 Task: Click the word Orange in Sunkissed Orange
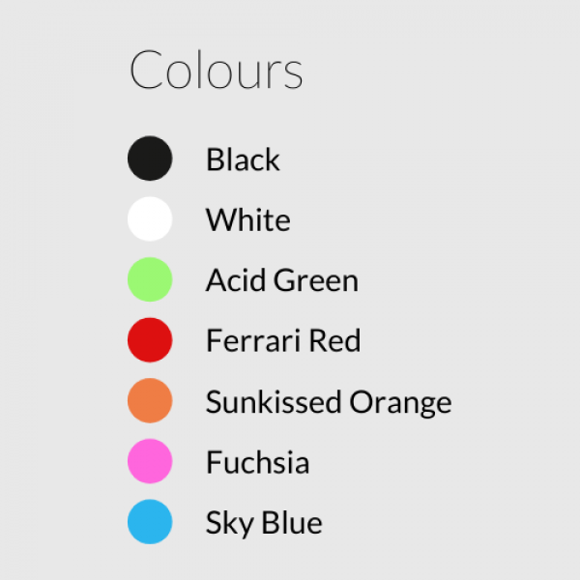click(x=400, y=403)
